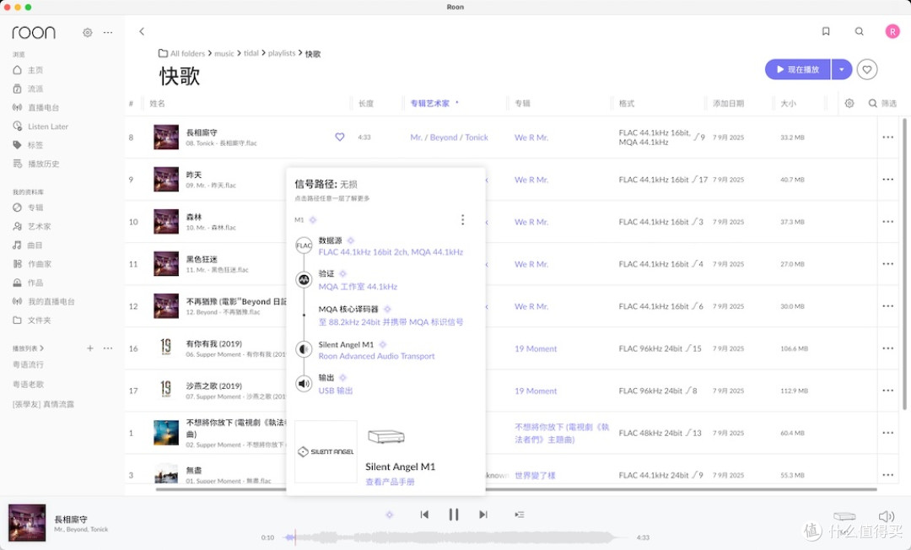Open the 查看产品手册 product manual link
The height and width of the screenshot is (550, 911).
[x=390, y=482]
